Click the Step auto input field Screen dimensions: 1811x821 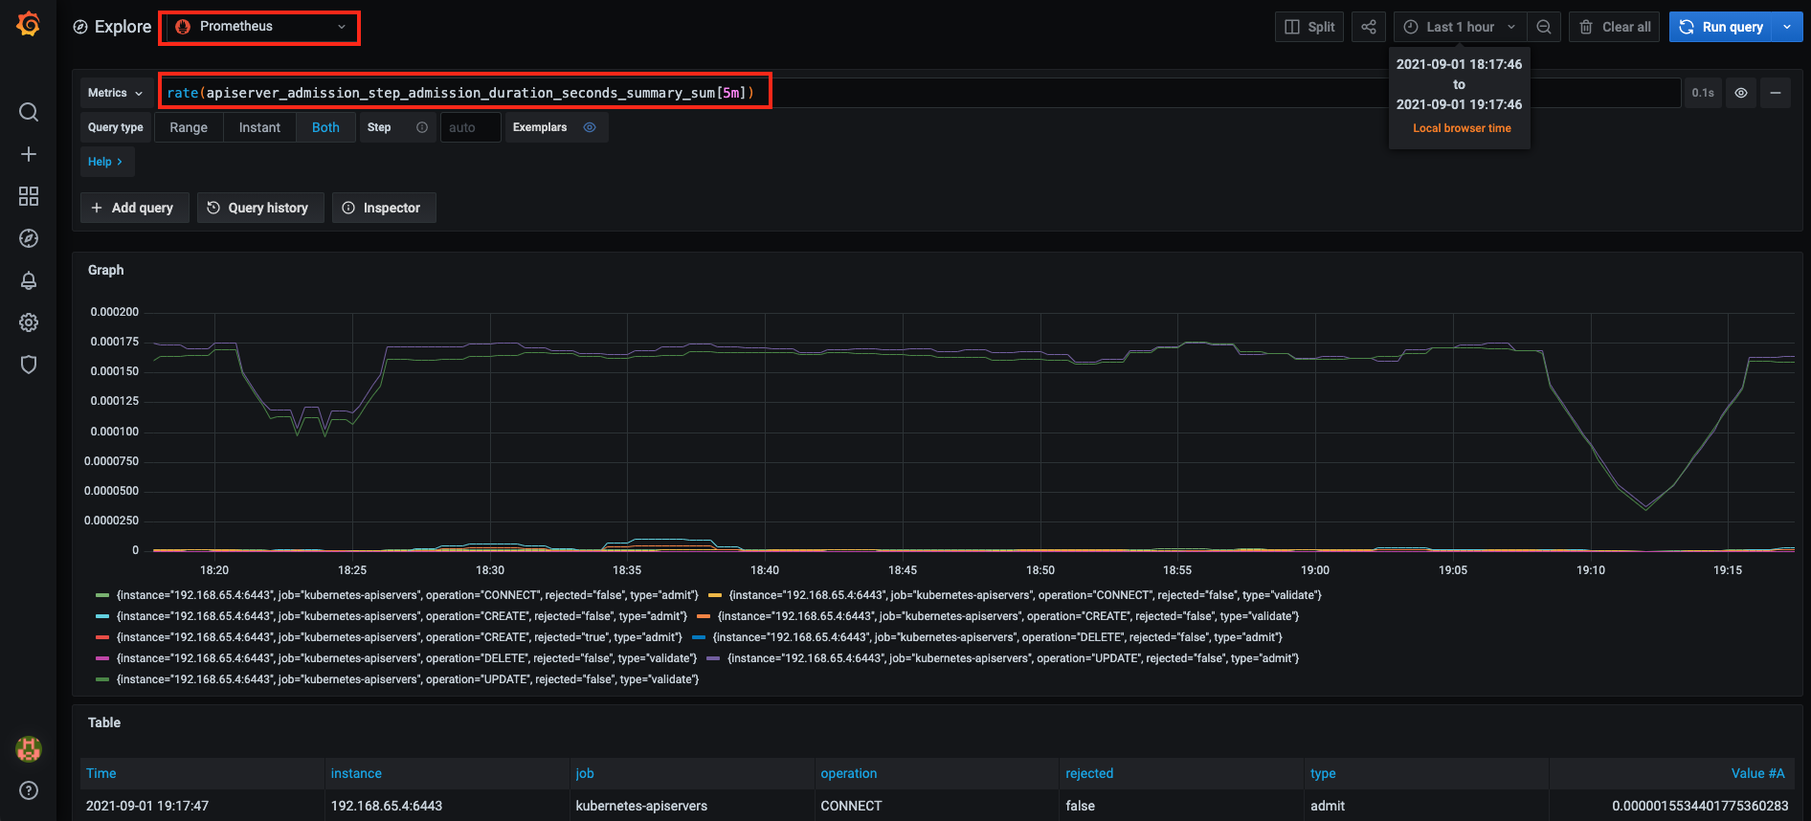pyautogui.click(x=470, y=127)
